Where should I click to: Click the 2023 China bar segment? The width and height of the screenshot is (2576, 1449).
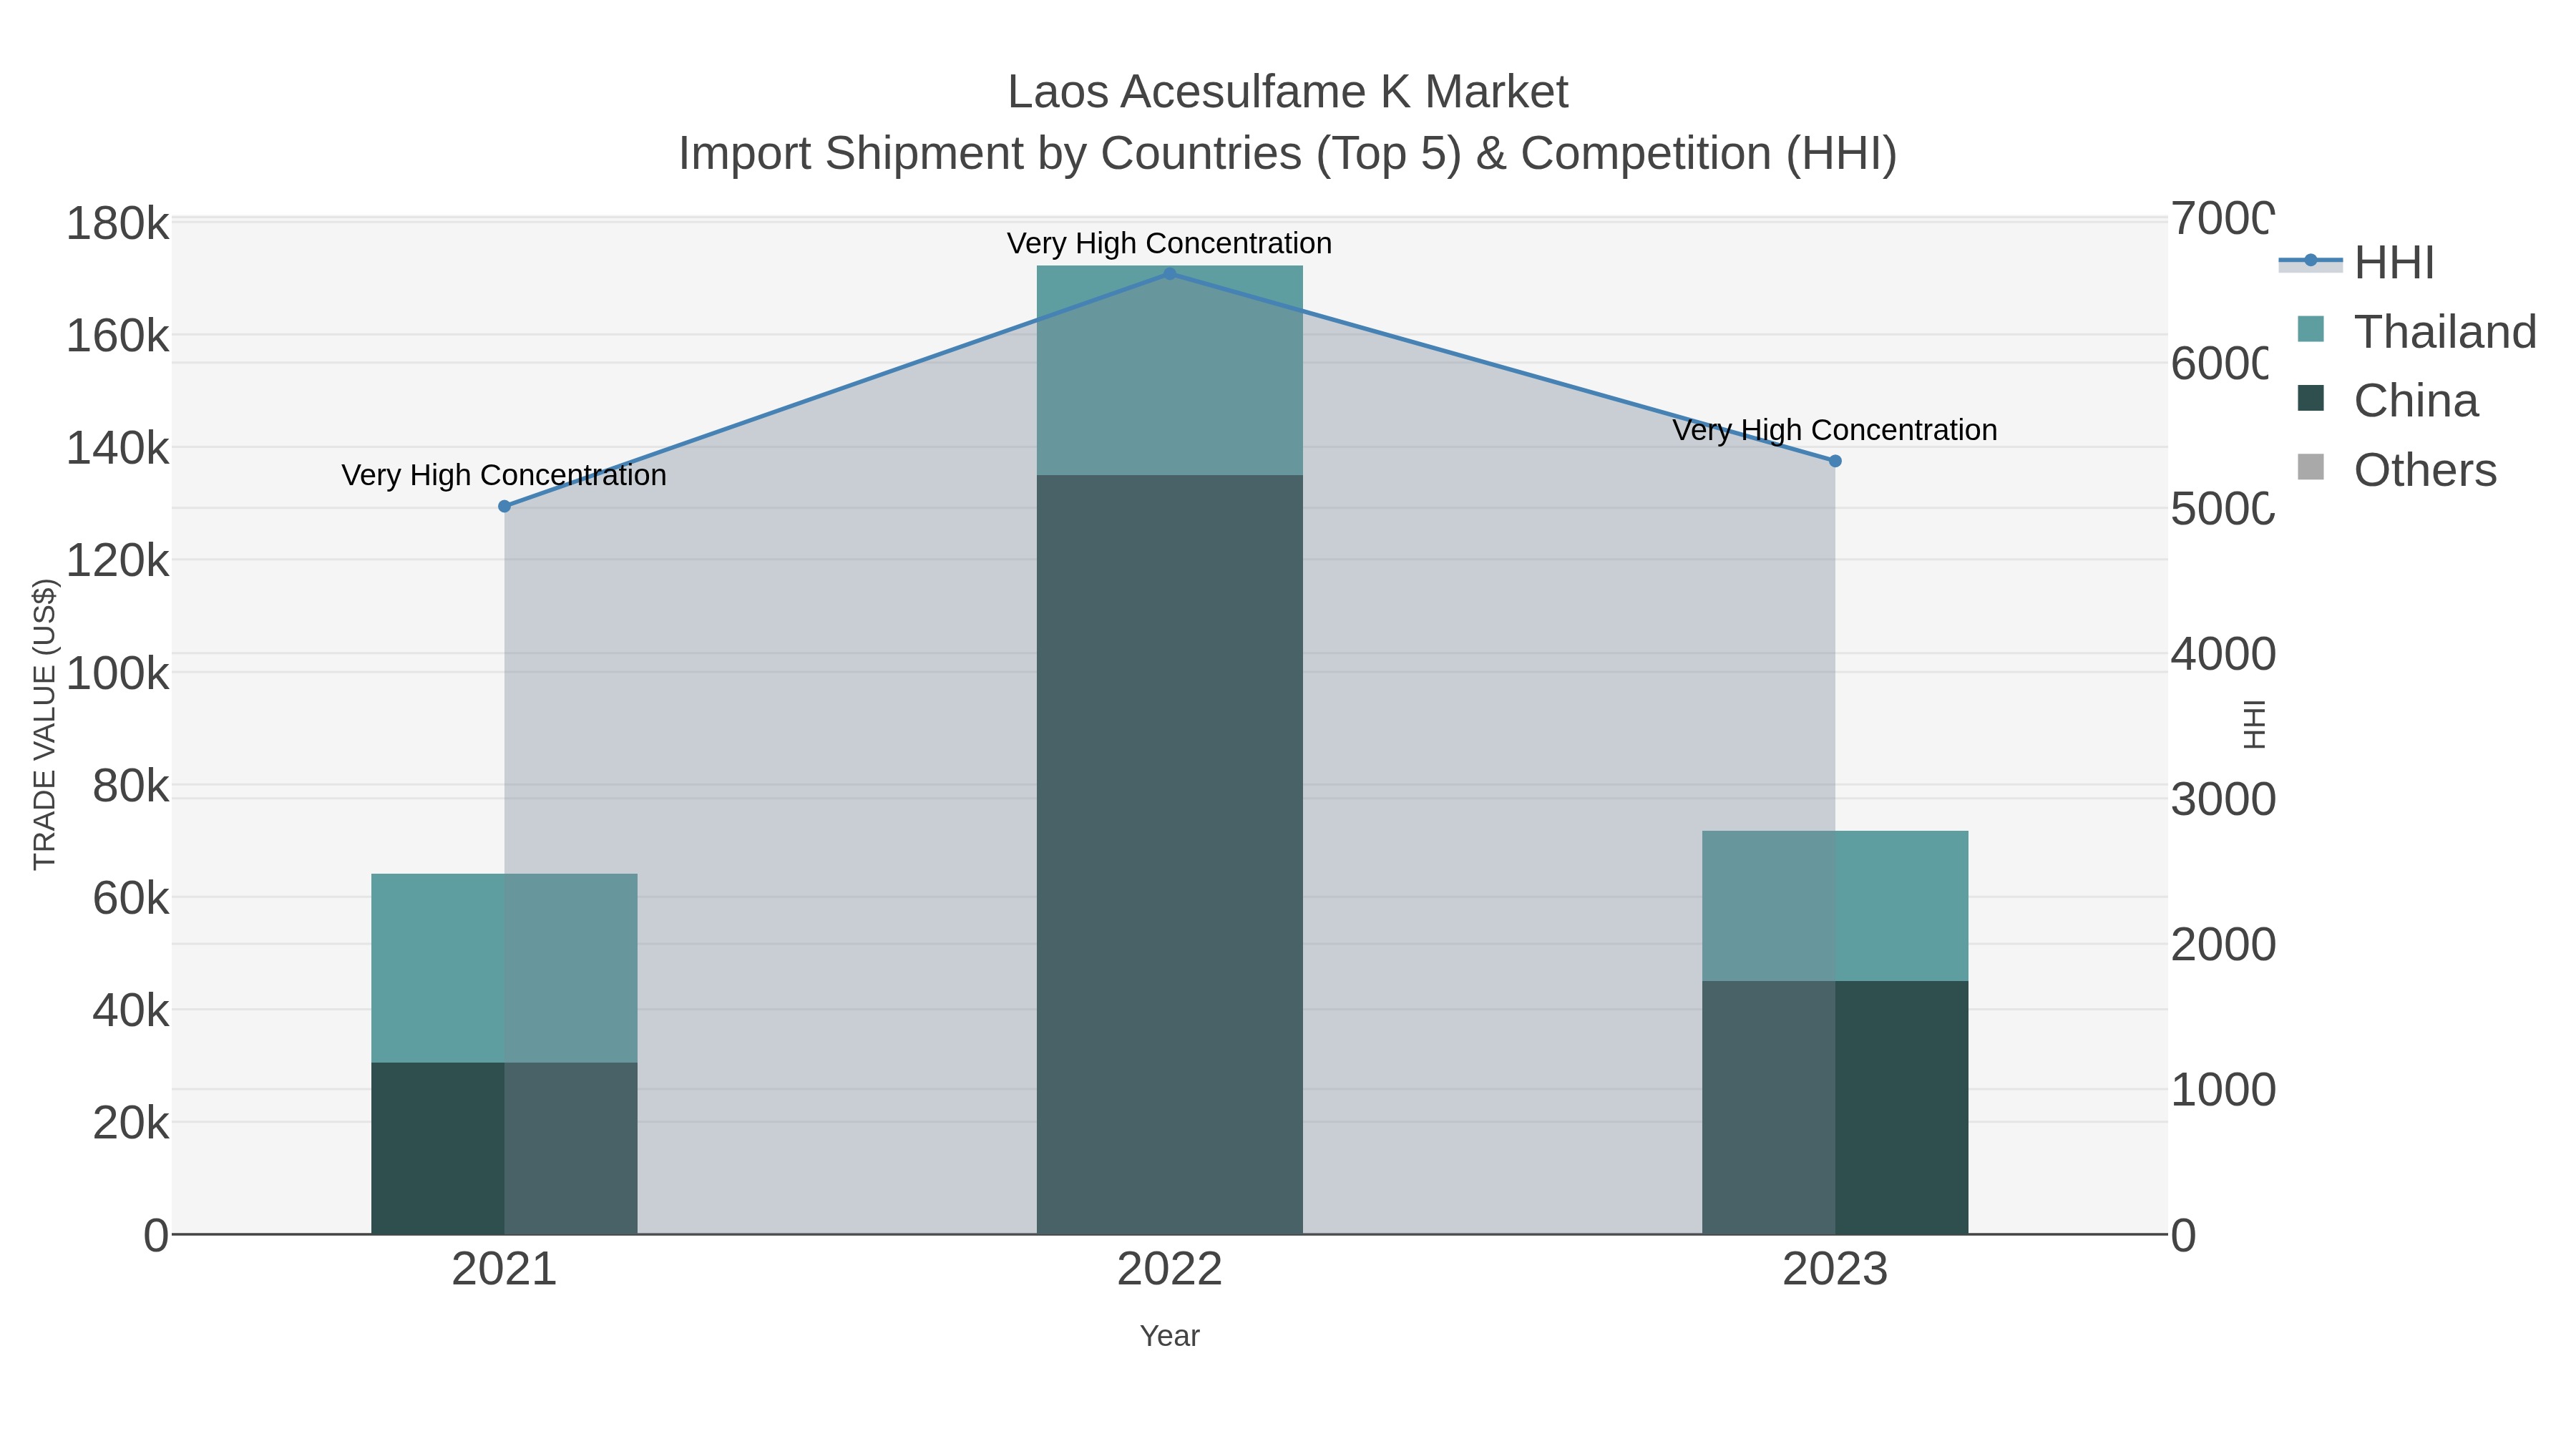coord(1835,1107)
